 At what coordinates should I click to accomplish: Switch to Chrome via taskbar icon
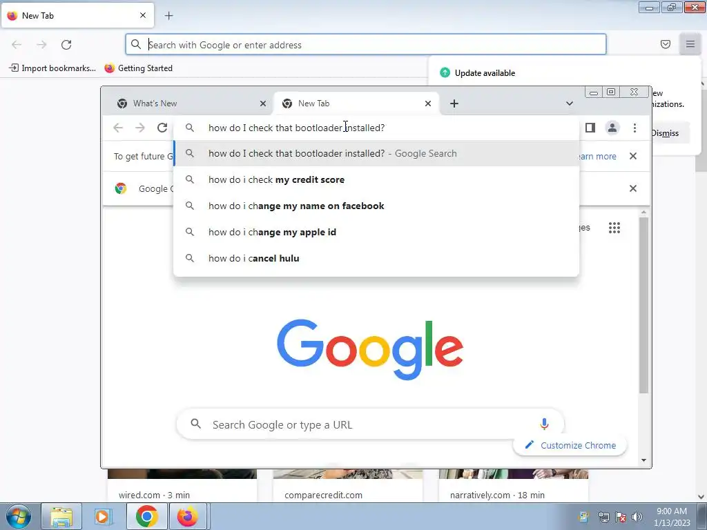coord(146,516)
